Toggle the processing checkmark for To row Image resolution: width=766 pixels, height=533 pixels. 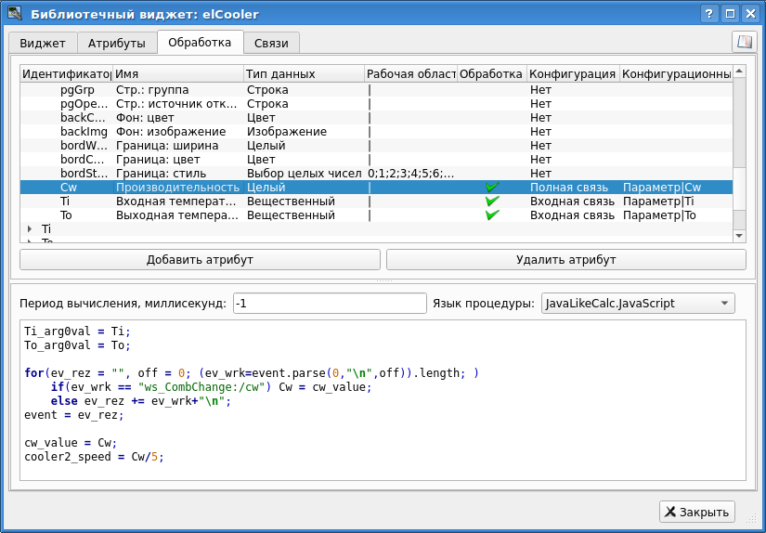pos(492,214)
